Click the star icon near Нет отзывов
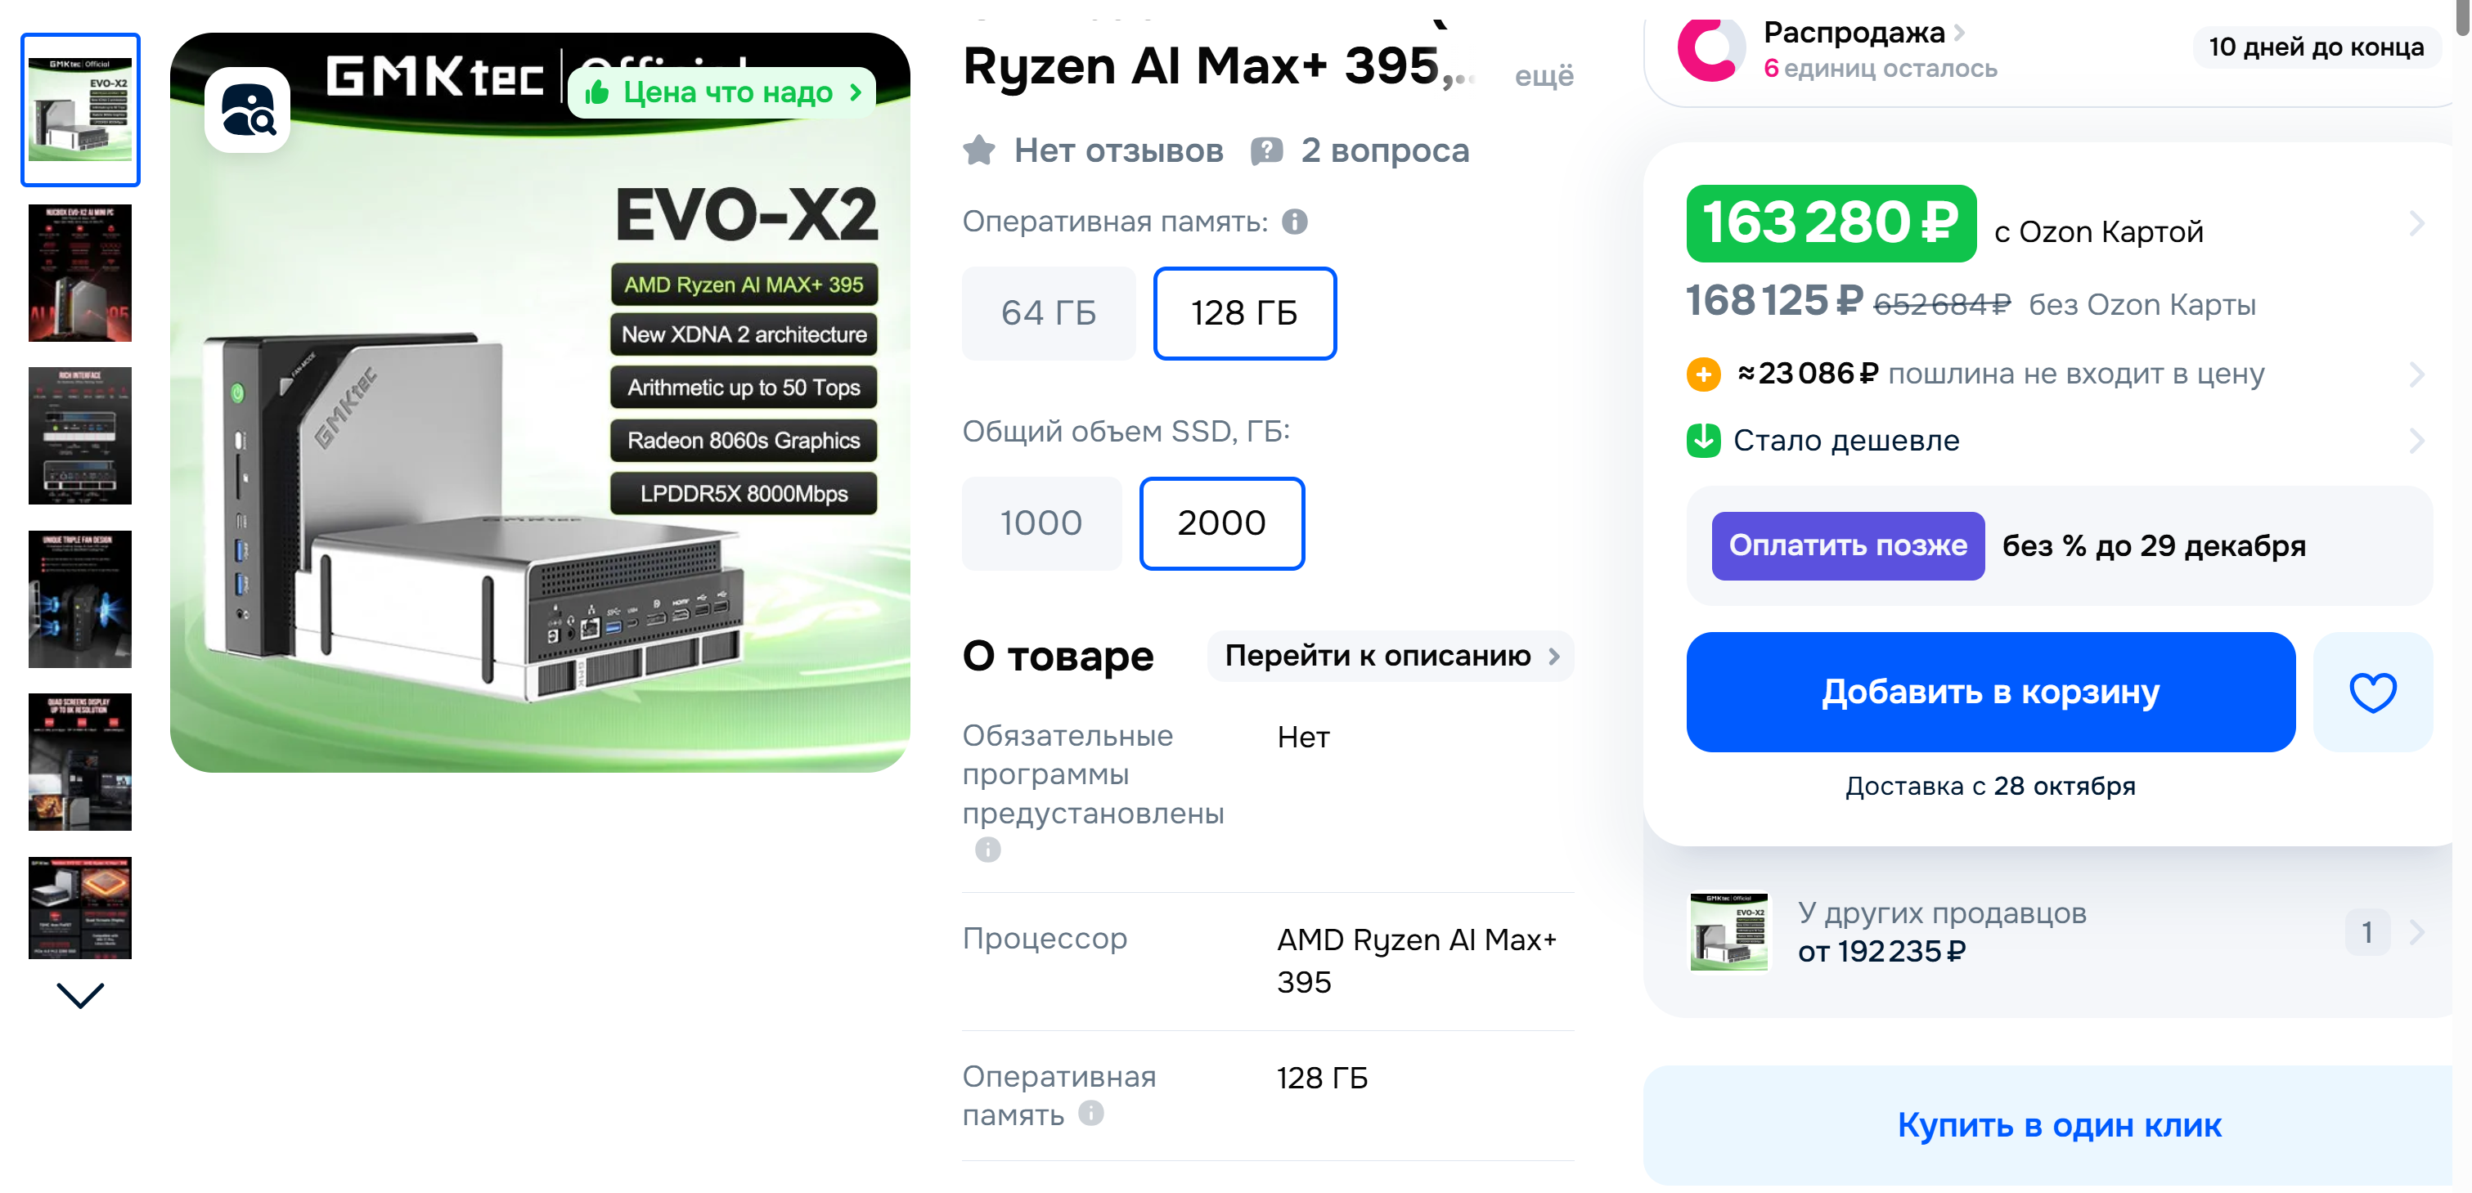Viewport: 2472px width, 1193px height. point(979,150)
